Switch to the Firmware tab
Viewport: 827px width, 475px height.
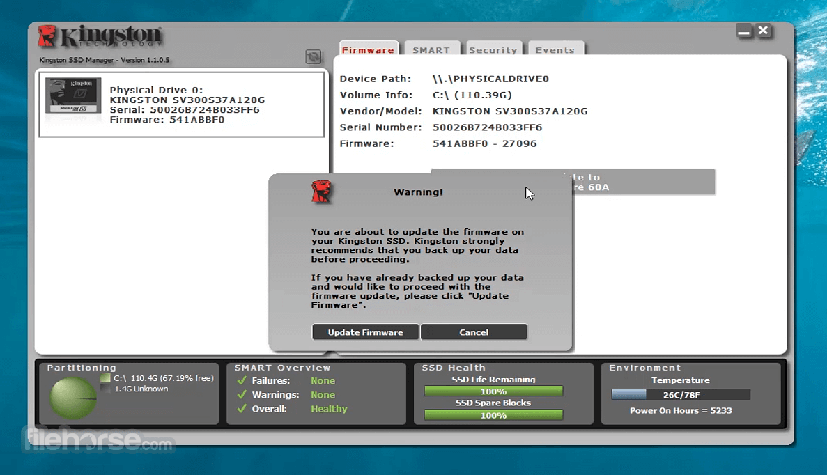point(368,49)
